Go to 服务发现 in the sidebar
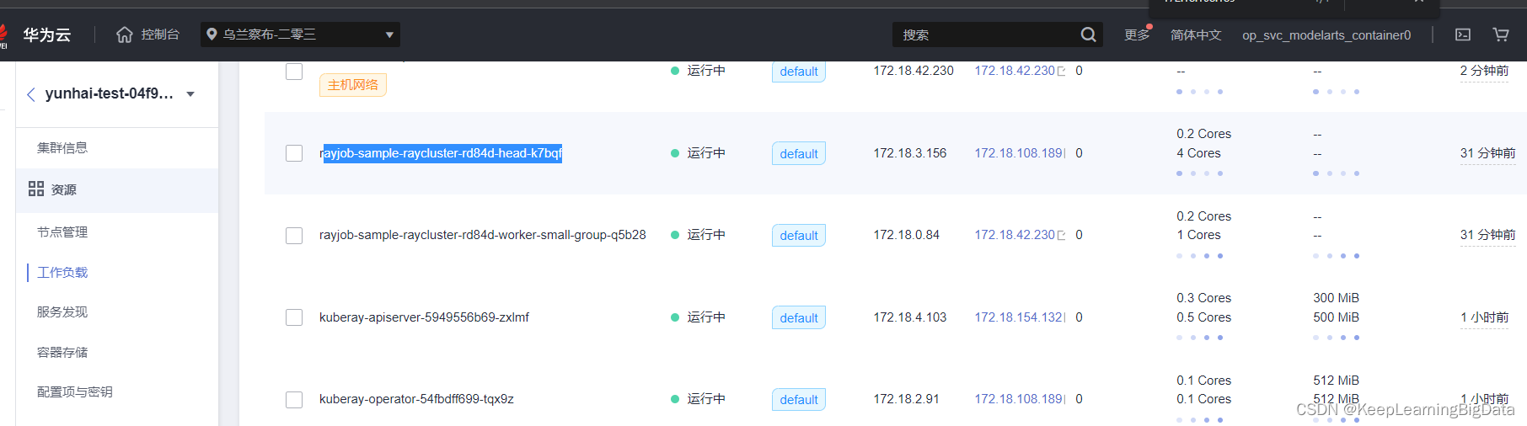Screen dimensions: 1527x426 click(62, 312)
